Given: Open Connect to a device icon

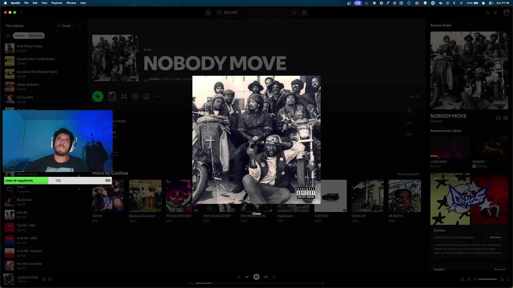Looking at the screenshot, I should (469, 279).
